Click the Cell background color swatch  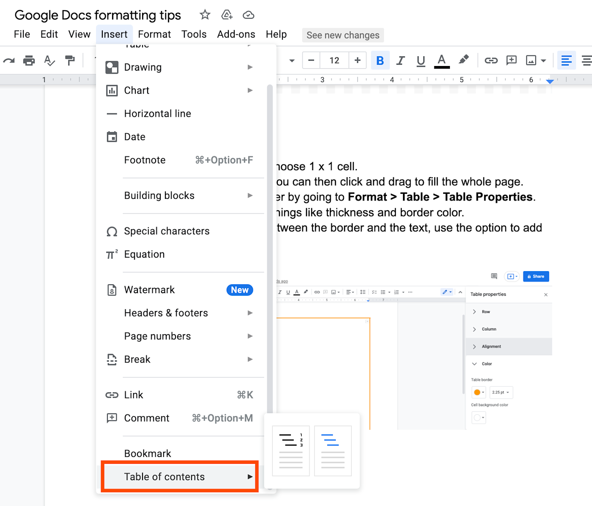click(479, 418)
